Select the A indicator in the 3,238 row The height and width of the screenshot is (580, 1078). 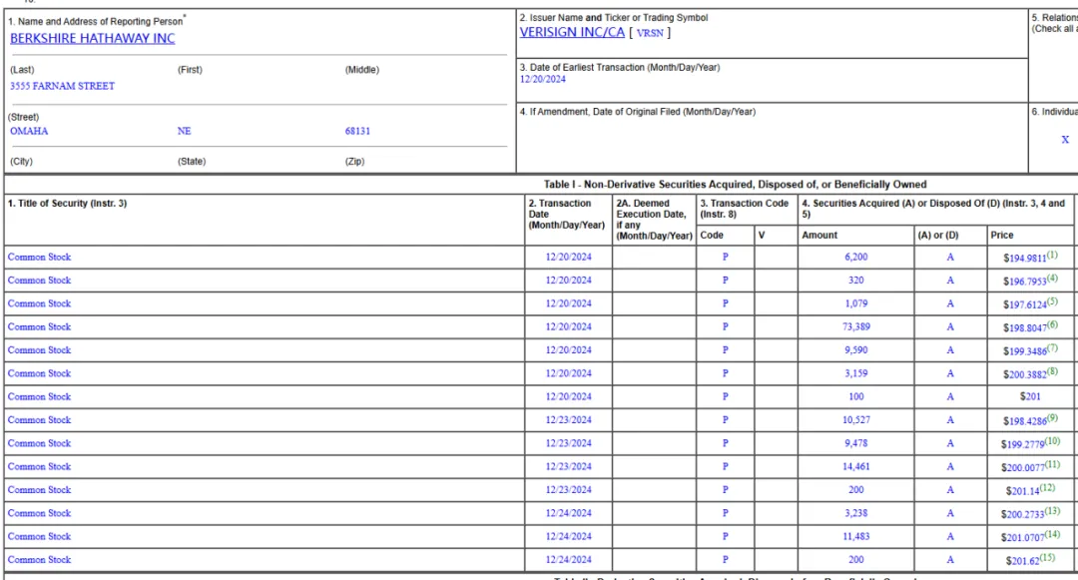click(x=950, y=513)
